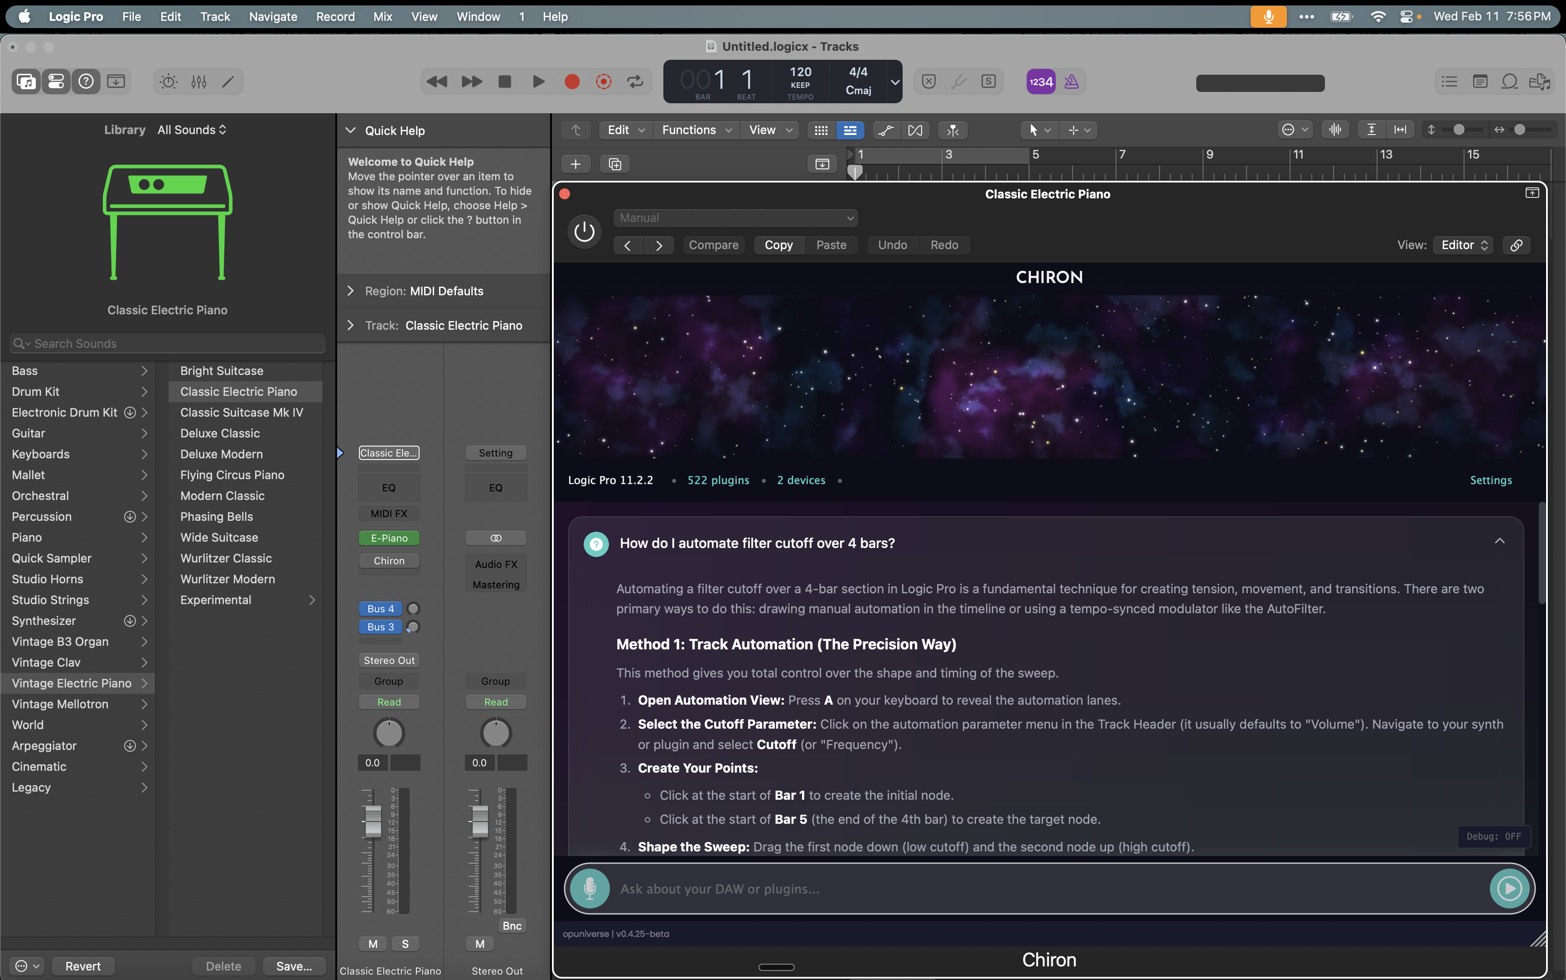Click the Compare button in plugin header
The height and width of the screenshot is (980, 1566).
(713, 245)
